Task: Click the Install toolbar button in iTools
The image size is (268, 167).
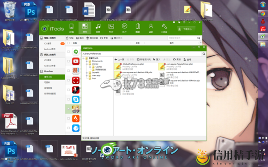Action: tap(70, 38)
